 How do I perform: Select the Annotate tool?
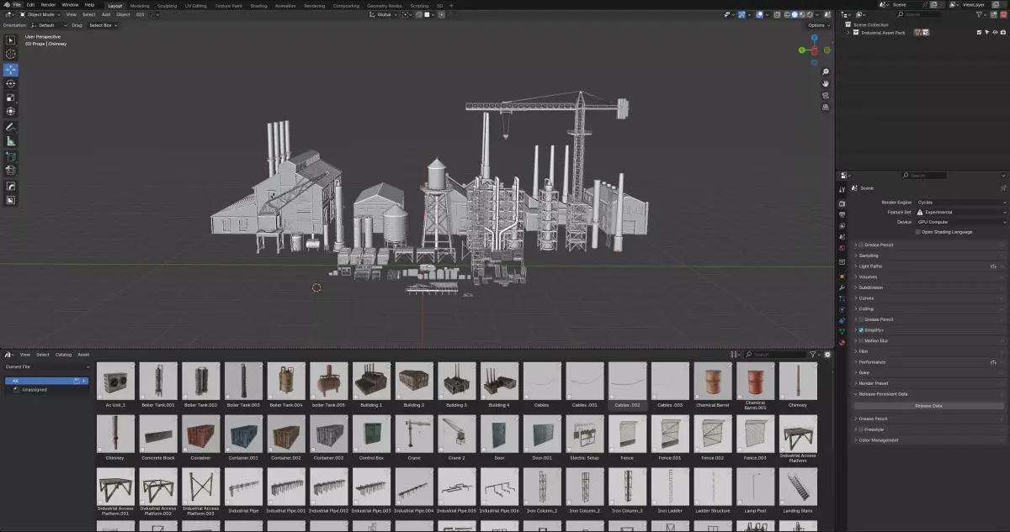coord(11,127)
